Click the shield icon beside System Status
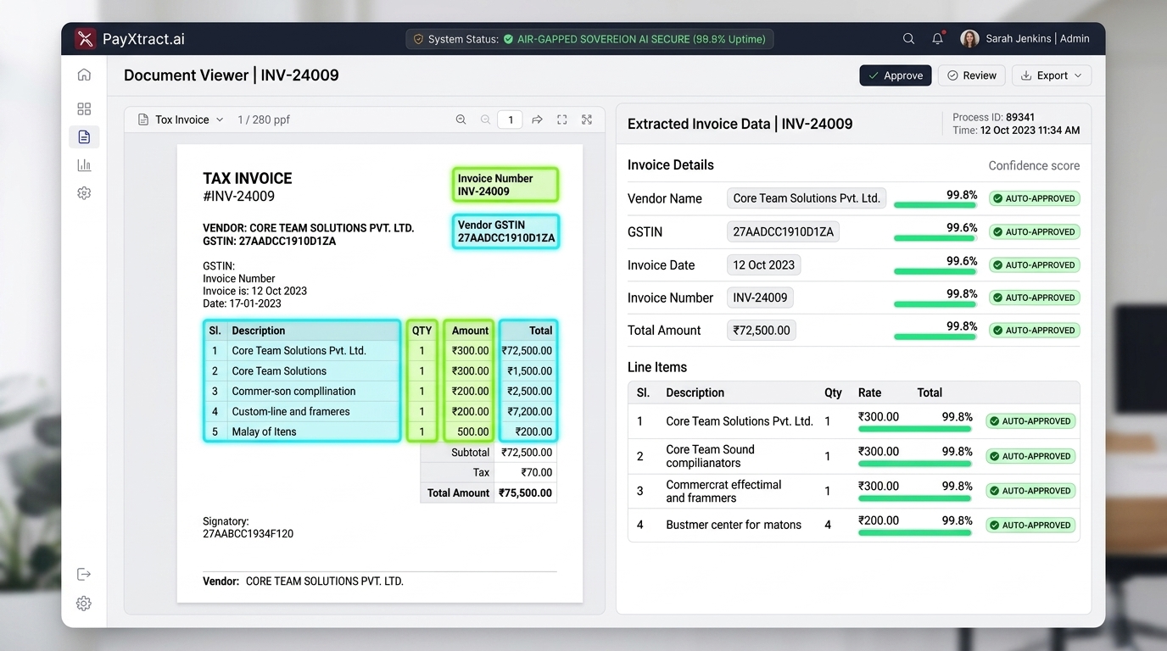 pyautogui.click(x=418, y=39)
